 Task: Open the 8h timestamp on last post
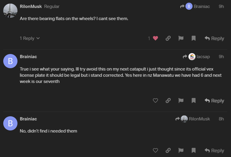pos(221,119)
